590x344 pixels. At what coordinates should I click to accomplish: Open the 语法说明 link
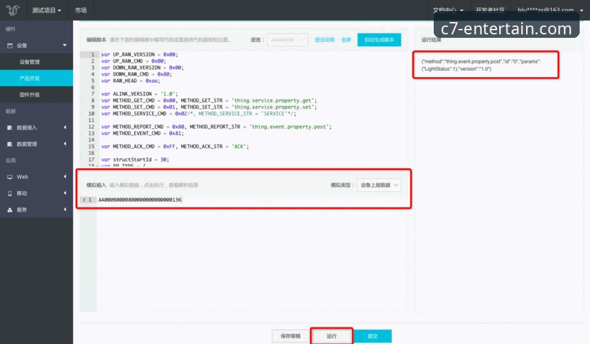click(x=324, y=40)
